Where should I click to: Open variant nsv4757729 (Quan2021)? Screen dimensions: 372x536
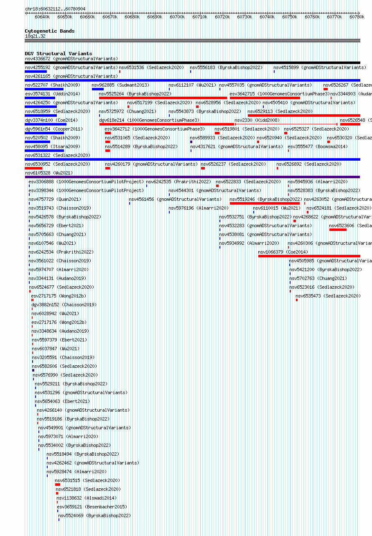pyautogui.click(x=55, y=199)
